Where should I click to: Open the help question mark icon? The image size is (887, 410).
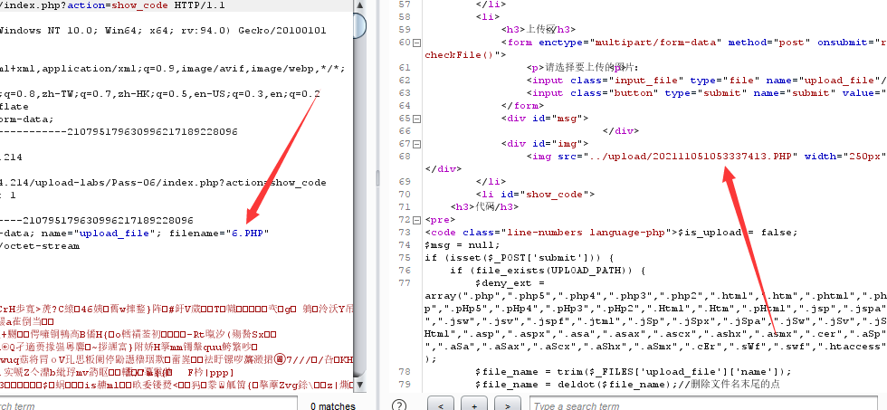pyautogui.click(x=397, y=405)
